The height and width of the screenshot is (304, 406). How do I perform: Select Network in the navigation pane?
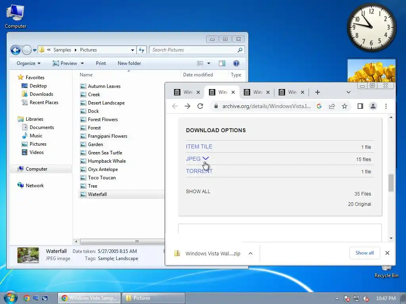(34, 185)
